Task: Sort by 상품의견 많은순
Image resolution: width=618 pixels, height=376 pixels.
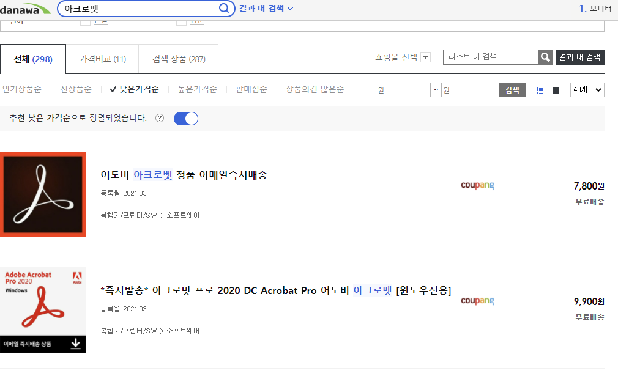Action: click(315, 89)
